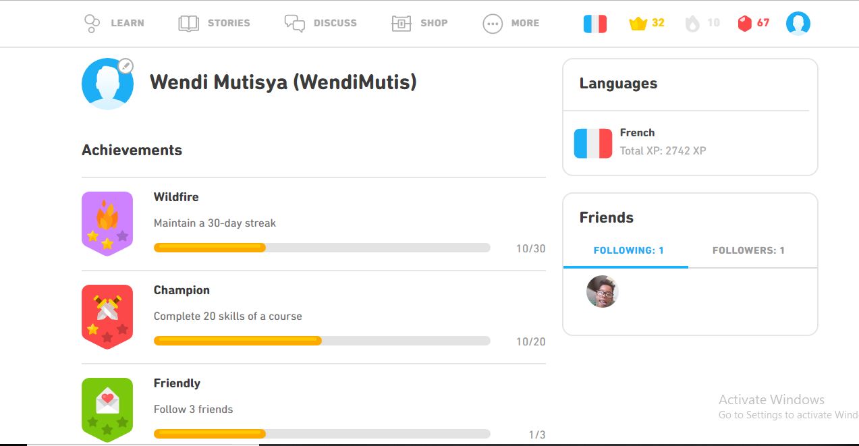Click the grey streak flame icon
Screen dimensions: 859x446
[692, 24]
